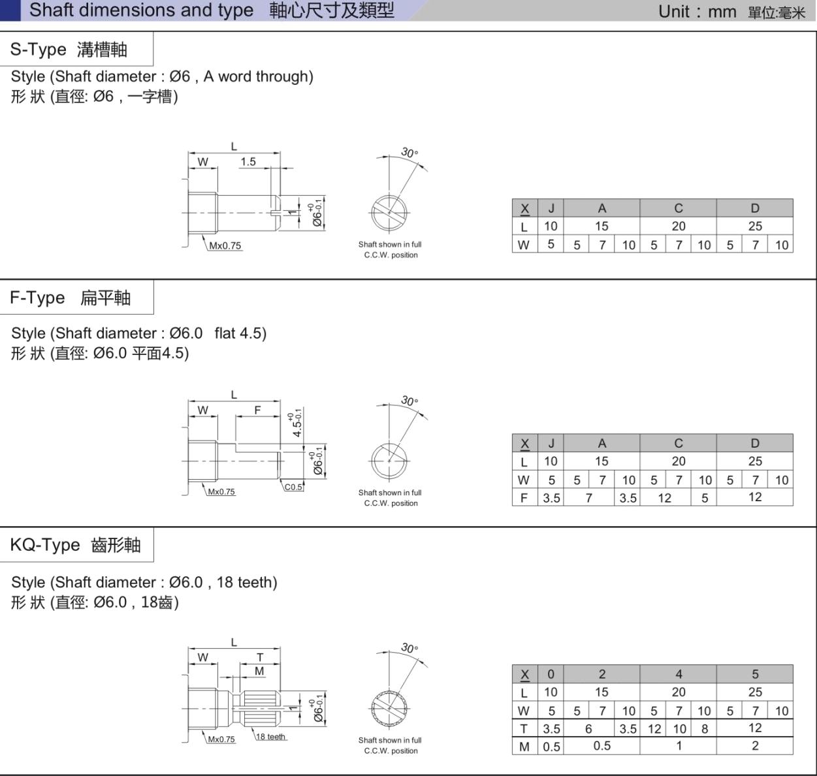Screen dimensions: 817x776
Task: Click the '18 teeth' callout label
Action: (270, 737)
